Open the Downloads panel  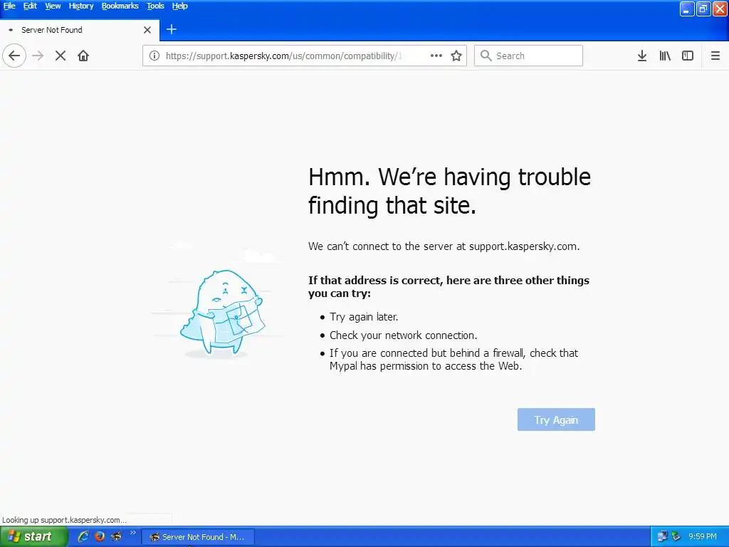(x=642, y=56)
